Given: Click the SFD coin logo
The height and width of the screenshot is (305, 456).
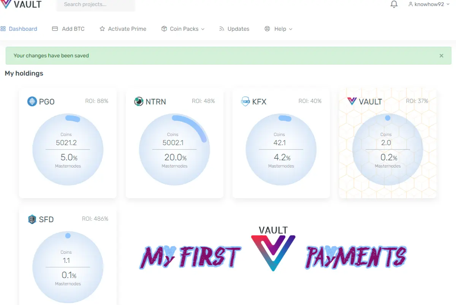Looking at the screenshot, I should point(32,219).
